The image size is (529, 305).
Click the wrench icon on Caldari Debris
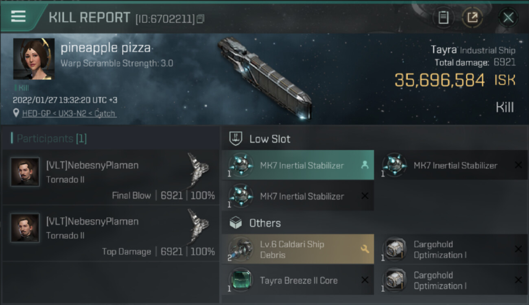tap(365, 249)
